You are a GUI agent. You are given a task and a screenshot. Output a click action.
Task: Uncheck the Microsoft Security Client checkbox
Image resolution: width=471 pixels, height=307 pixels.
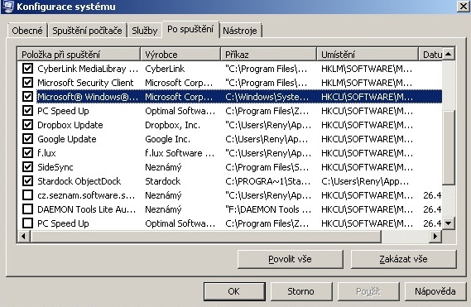point(27,83)
